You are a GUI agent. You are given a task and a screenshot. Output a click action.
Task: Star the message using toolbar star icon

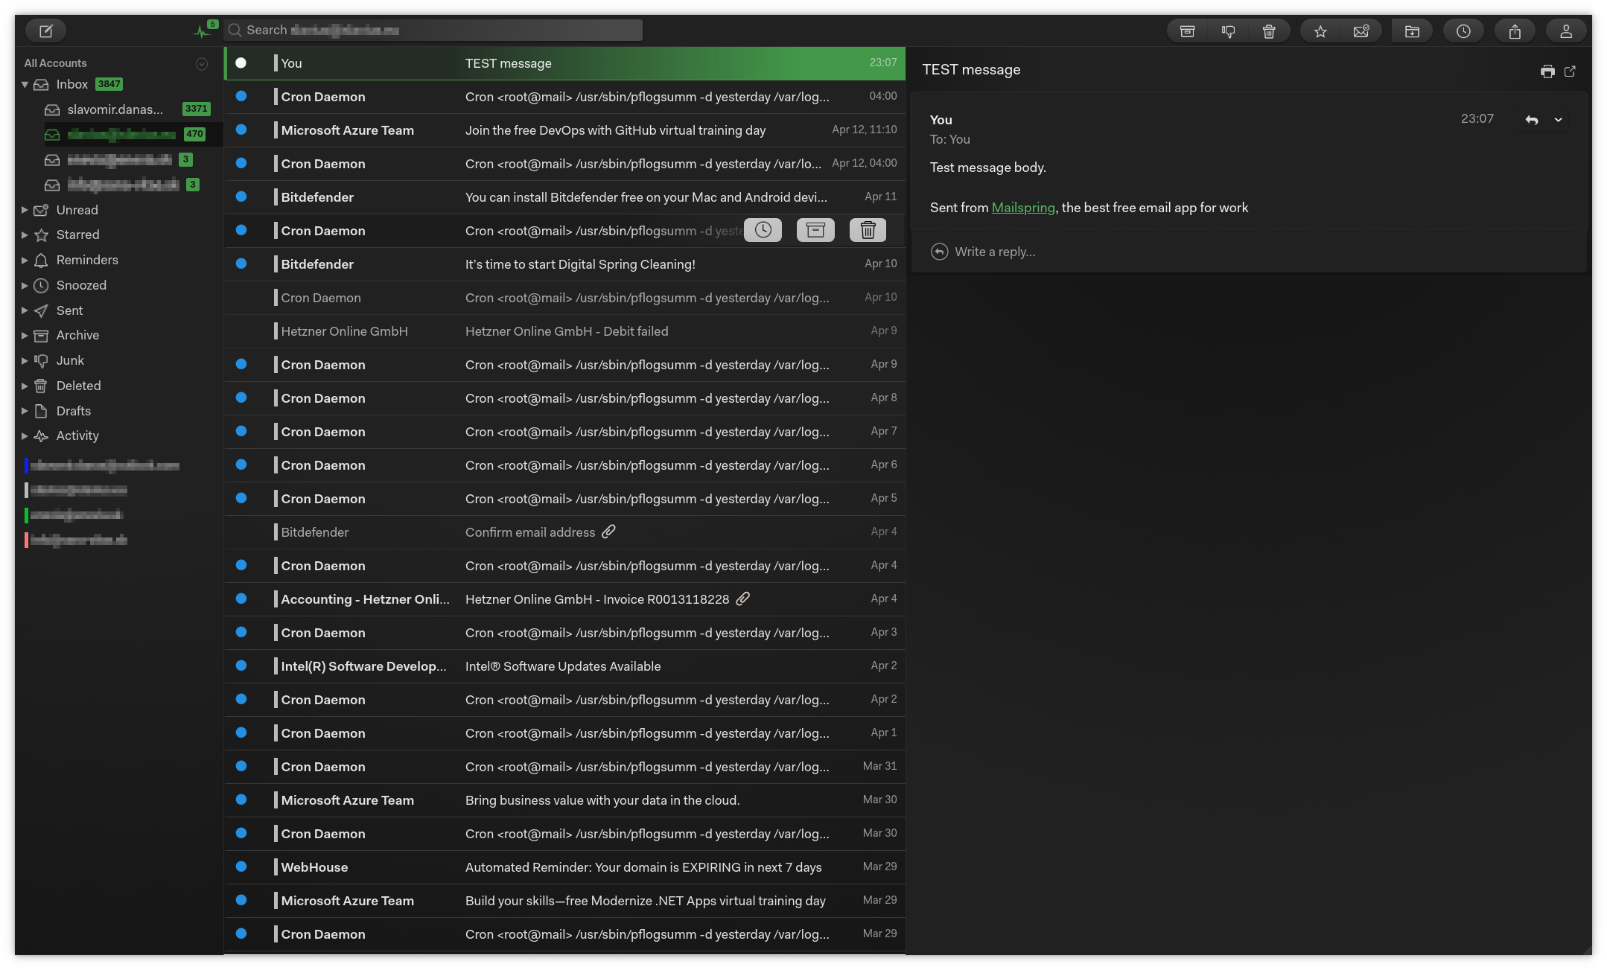click(1320, 31)
